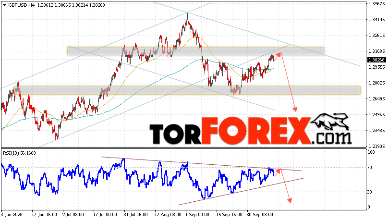Select the current price tag 1.30268

(376, 60)
